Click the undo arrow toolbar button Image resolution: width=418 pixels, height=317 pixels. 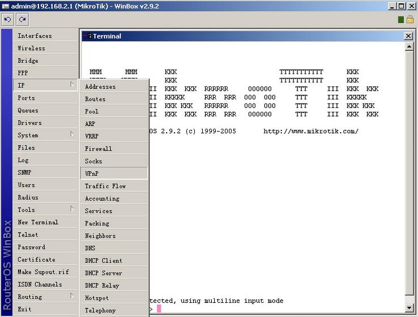[x=8, y=19]
